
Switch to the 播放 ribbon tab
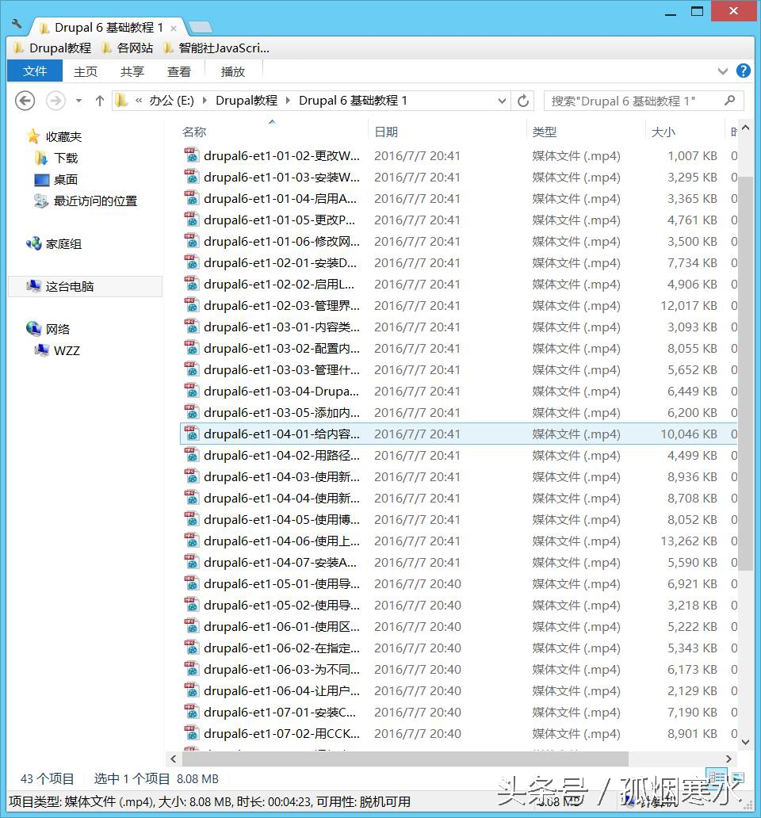(232, 71)
